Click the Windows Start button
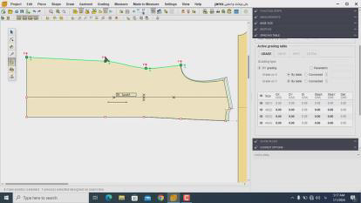Image resolution: width=361 pixels, height=203 pixels. tap(6, 198)
